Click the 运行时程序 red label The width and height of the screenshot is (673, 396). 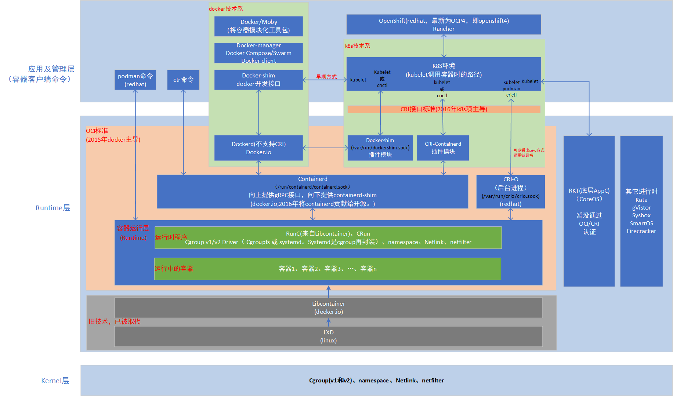(171, 237)
